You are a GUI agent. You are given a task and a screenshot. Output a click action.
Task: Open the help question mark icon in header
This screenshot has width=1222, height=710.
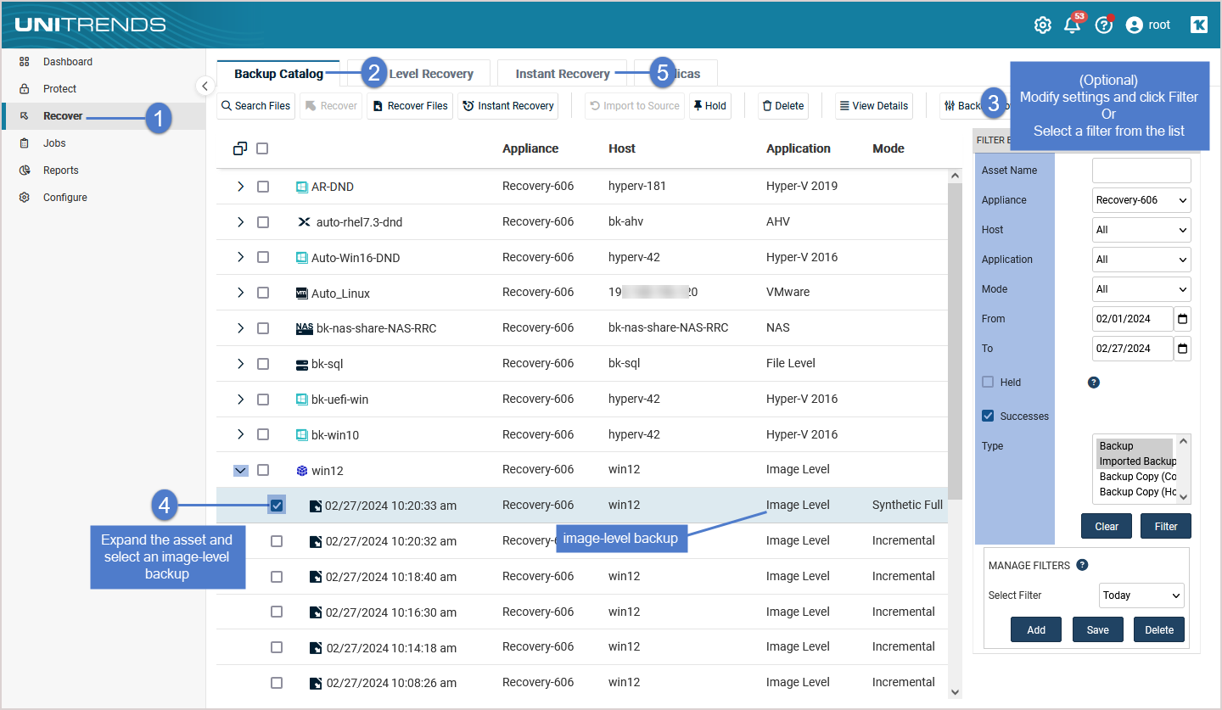[1104, 25]
